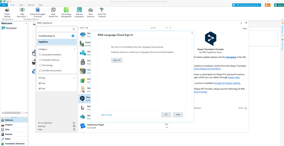Click the question mark Help icon in AppStore sidebar
Screen dimensions: 284x146
tap(74, 129)
